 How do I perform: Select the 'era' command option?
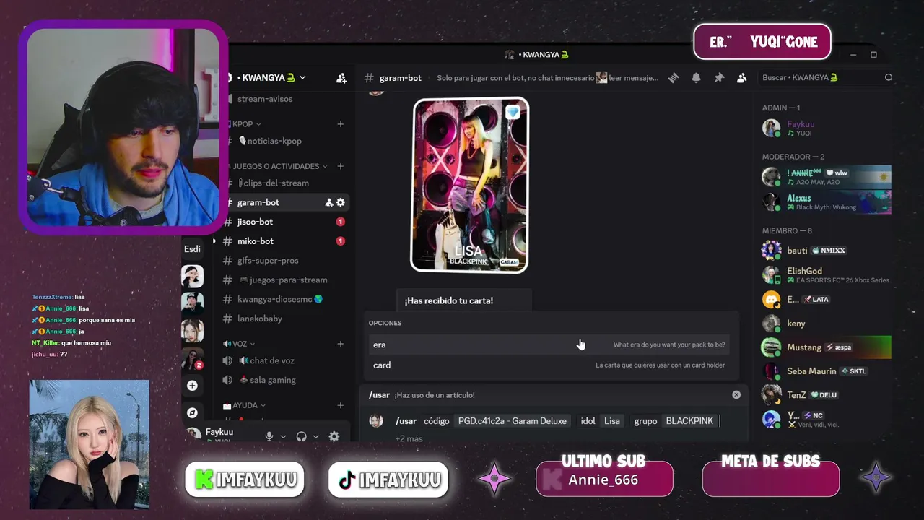point(548,344)
